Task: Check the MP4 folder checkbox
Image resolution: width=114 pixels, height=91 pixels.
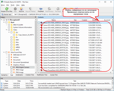Action: (12, 45)
